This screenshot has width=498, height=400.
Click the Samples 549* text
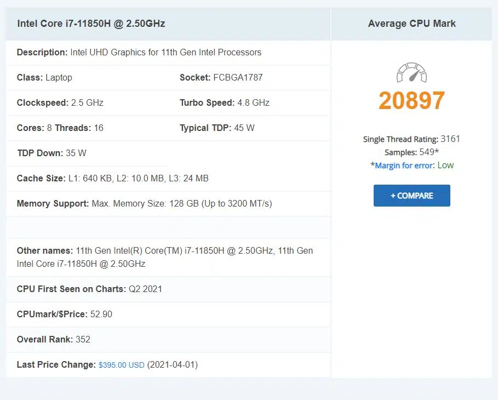(411, 152)
